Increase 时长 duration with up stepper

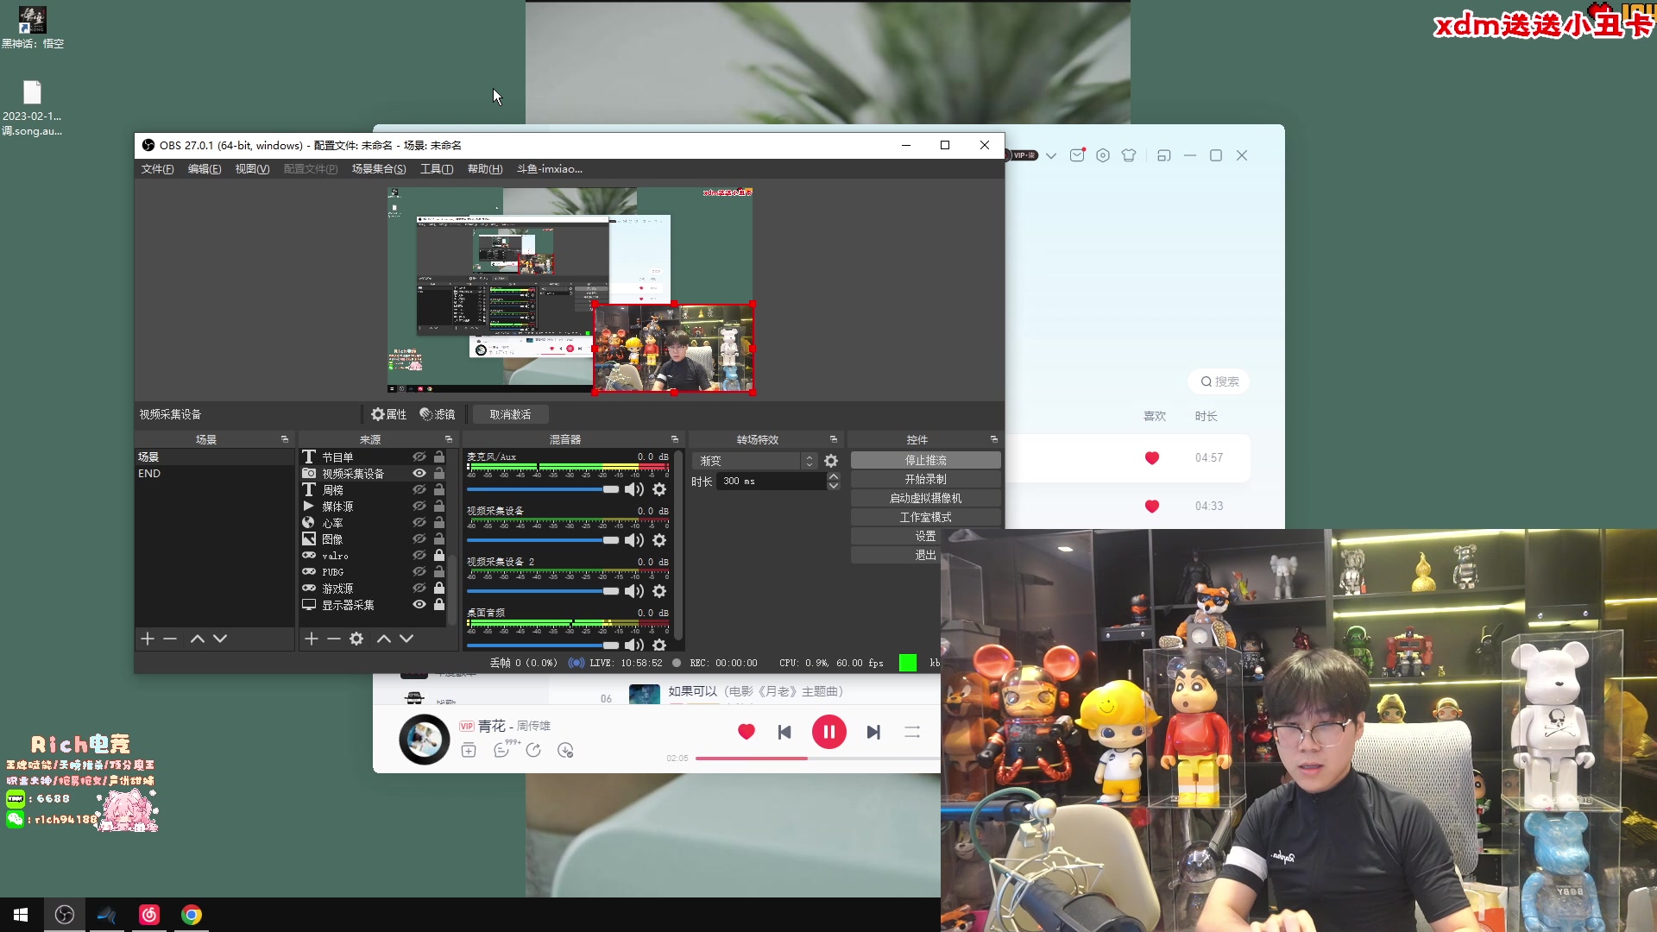click(834, 476)
